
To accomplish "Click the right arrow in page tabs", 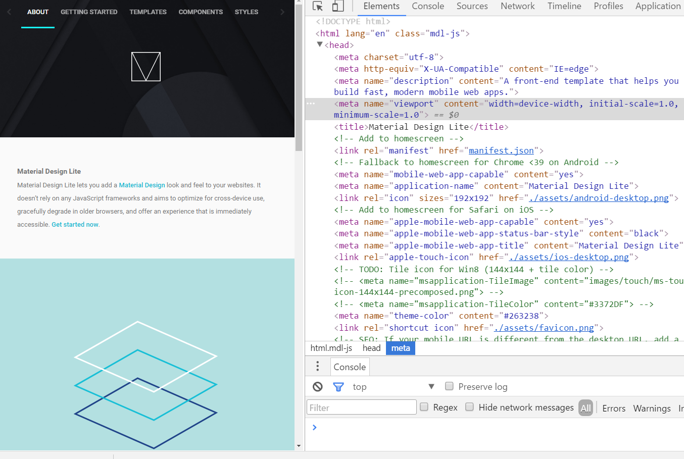I will [282, 12].
